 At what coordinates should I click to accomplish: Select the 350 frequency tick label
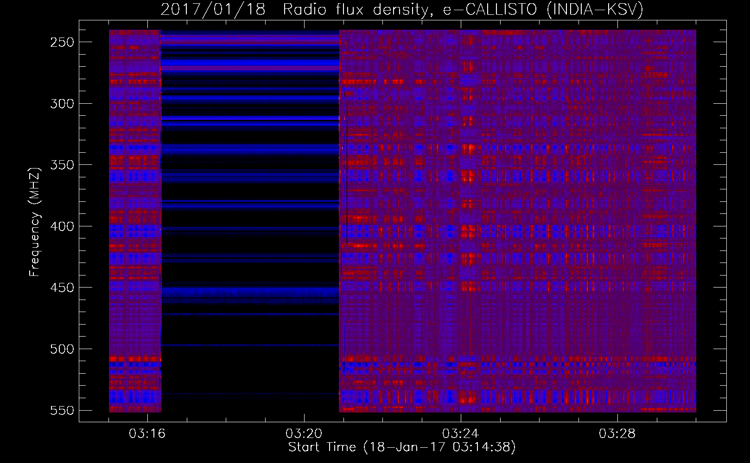click(x=62, y=165)
